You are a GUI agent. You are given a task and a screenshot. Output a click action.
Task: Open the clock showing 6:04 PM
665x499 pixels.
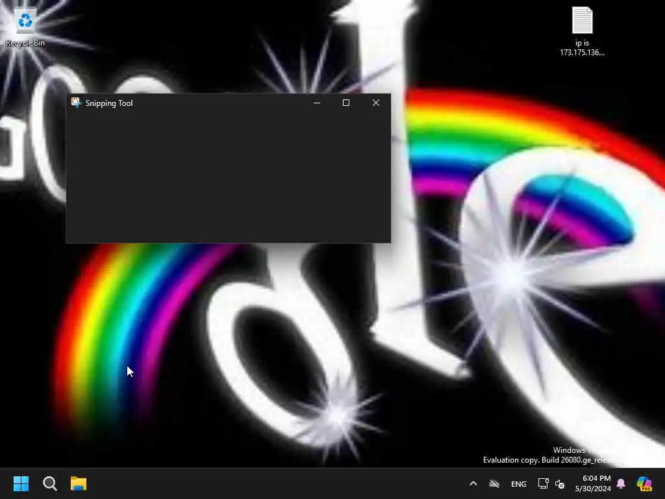[x=596, y=478]
